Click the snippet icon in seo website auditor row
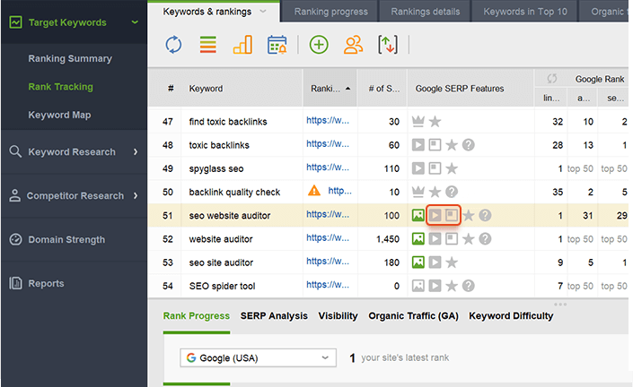Viewport: 633px width, 387px height. 452,215
